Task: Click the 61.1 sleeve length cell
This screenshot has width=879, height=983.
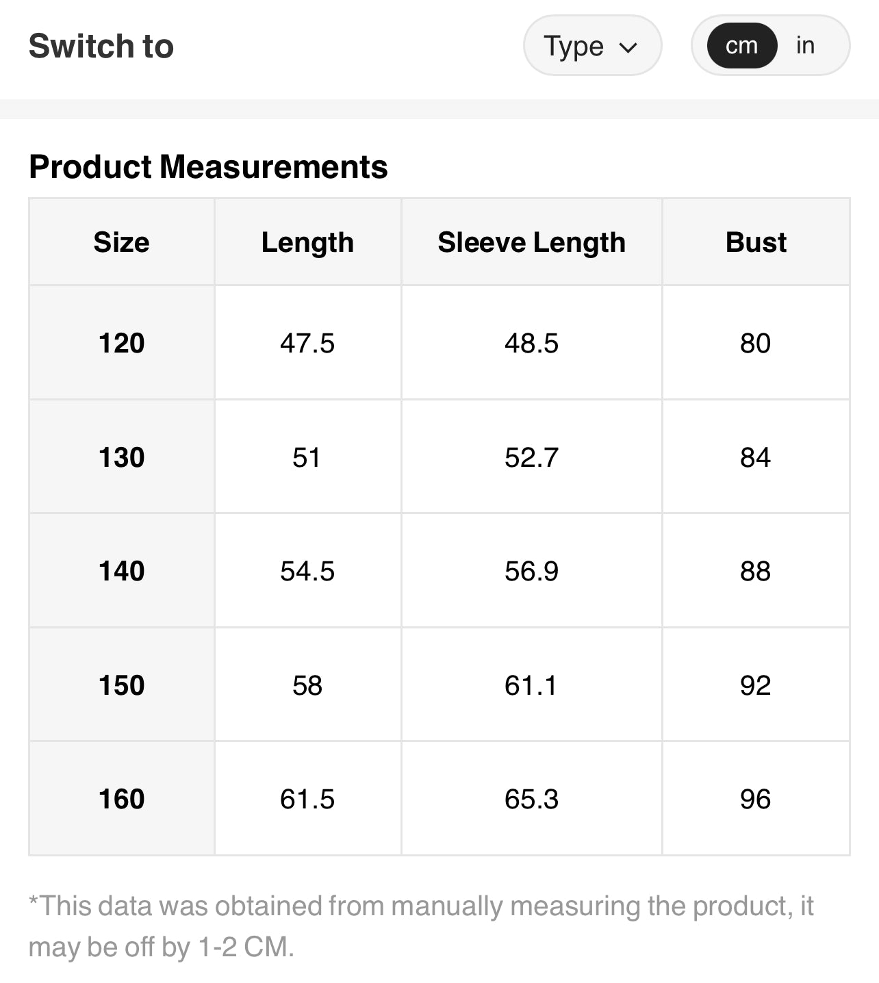Action: (531, 685)
